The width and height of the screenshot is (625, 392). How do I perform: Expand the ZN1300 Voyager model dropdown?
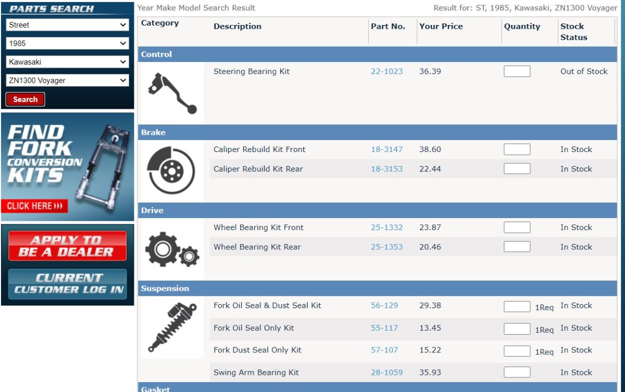tap(67, 81)
